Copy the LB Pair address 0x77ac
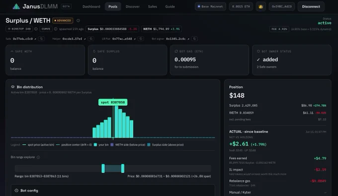 point(141,39)
